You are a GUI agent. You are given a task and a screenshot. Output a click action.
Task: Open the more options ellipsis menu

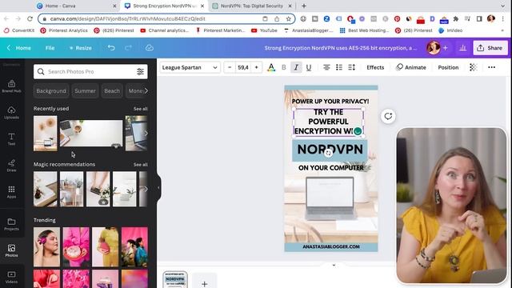[x=491, y=67]
